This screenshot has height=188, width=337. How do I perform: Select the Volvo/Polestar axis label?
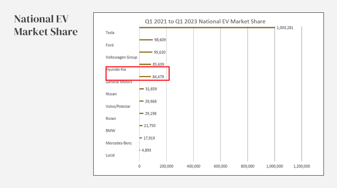coord(118,106)
